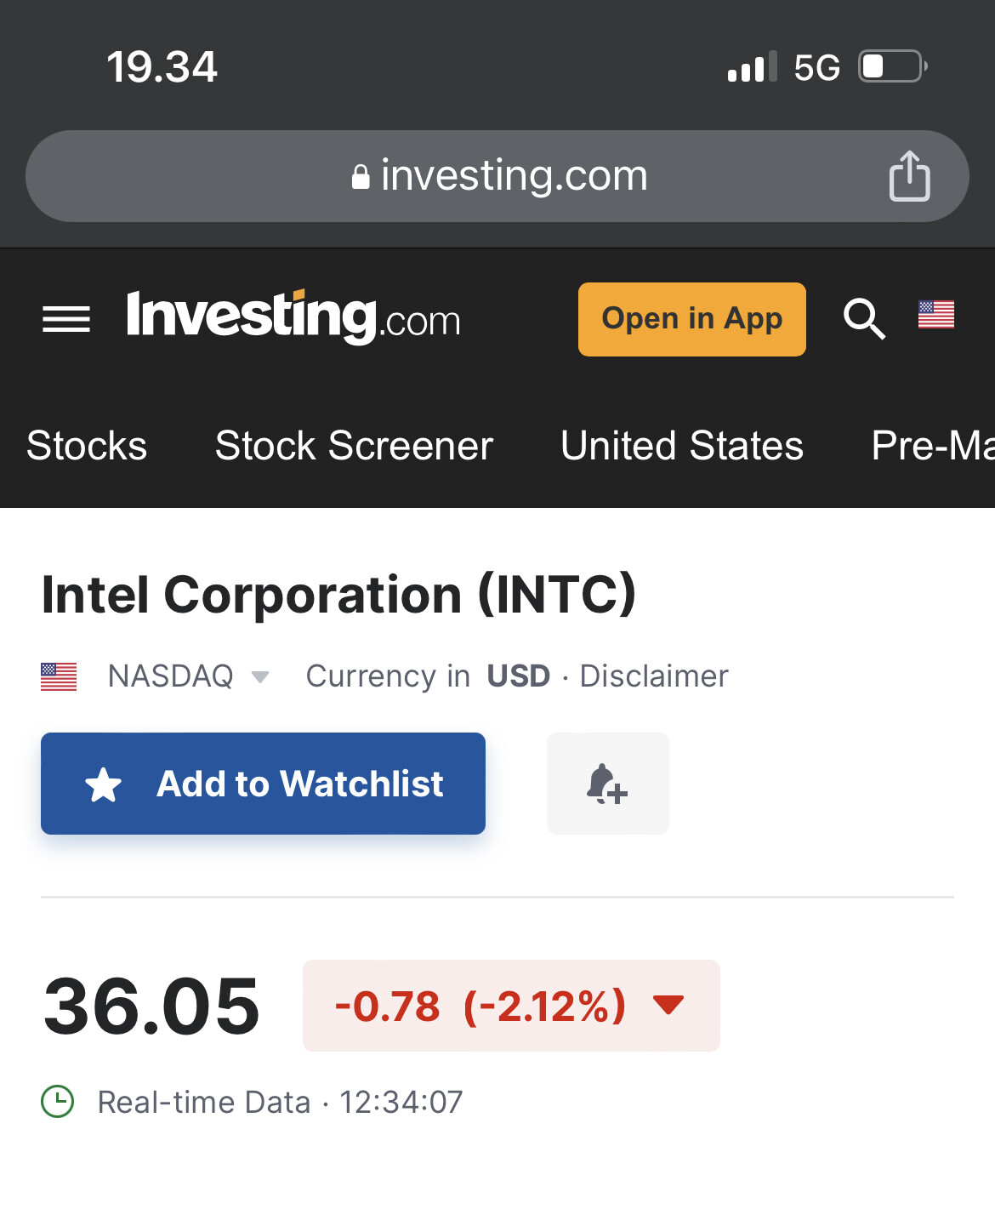Click the real-time data clock icon
This screenshot has height=1226, width=995.
[58, 1102]
